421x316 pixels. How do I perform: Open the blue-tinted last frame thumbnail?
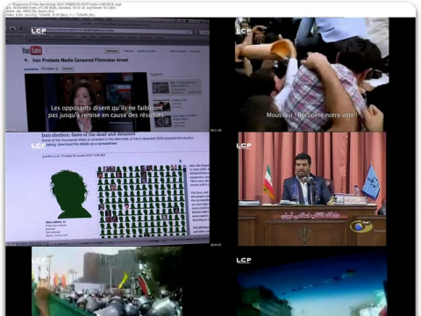coord(312,281)
